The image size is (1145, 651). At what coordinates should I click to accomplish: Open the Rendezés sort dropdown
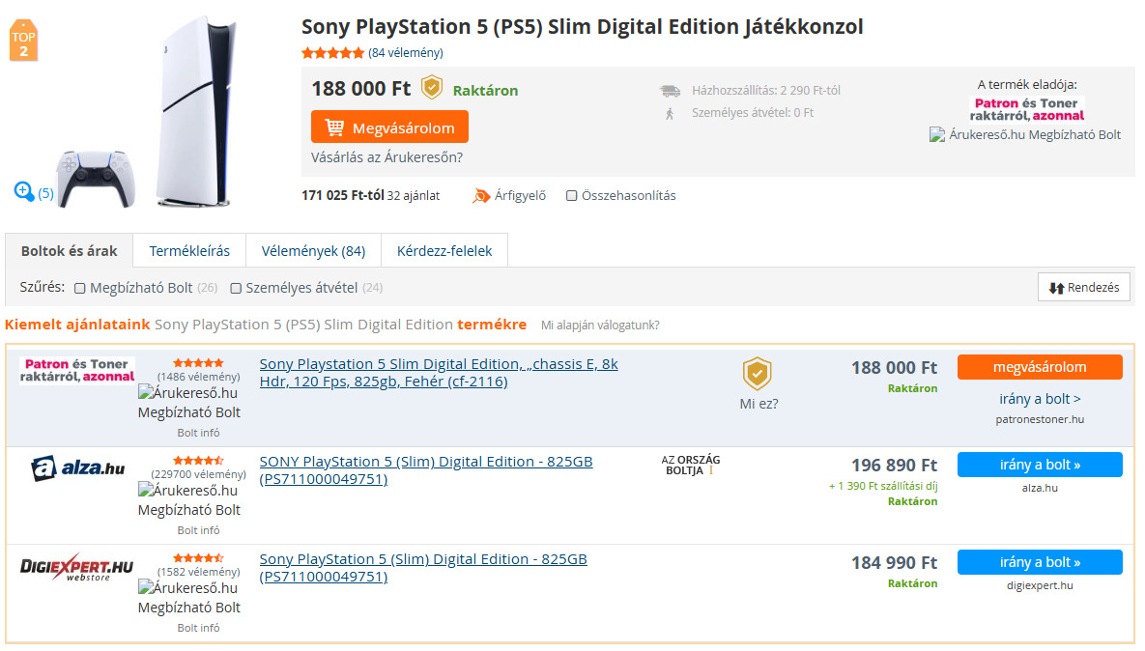(1083, 287)
